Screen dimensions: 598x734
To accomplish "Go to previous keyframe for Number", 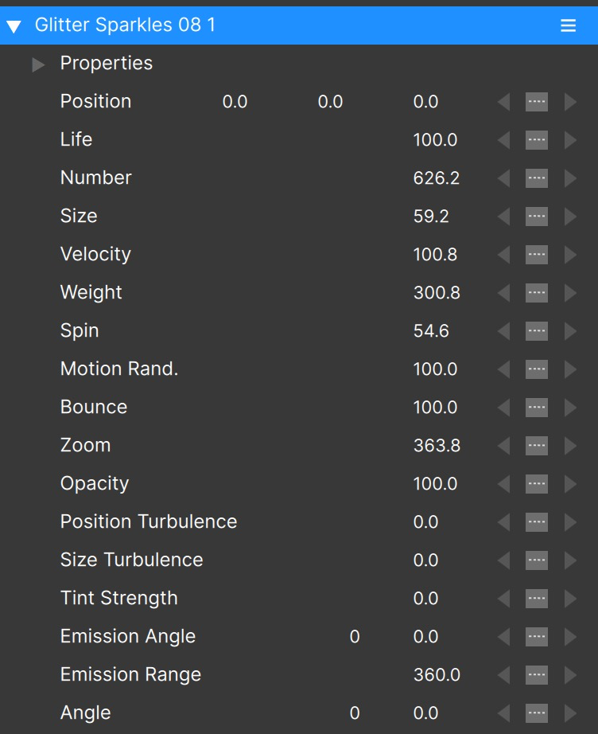I will click(x=503, y=178).
